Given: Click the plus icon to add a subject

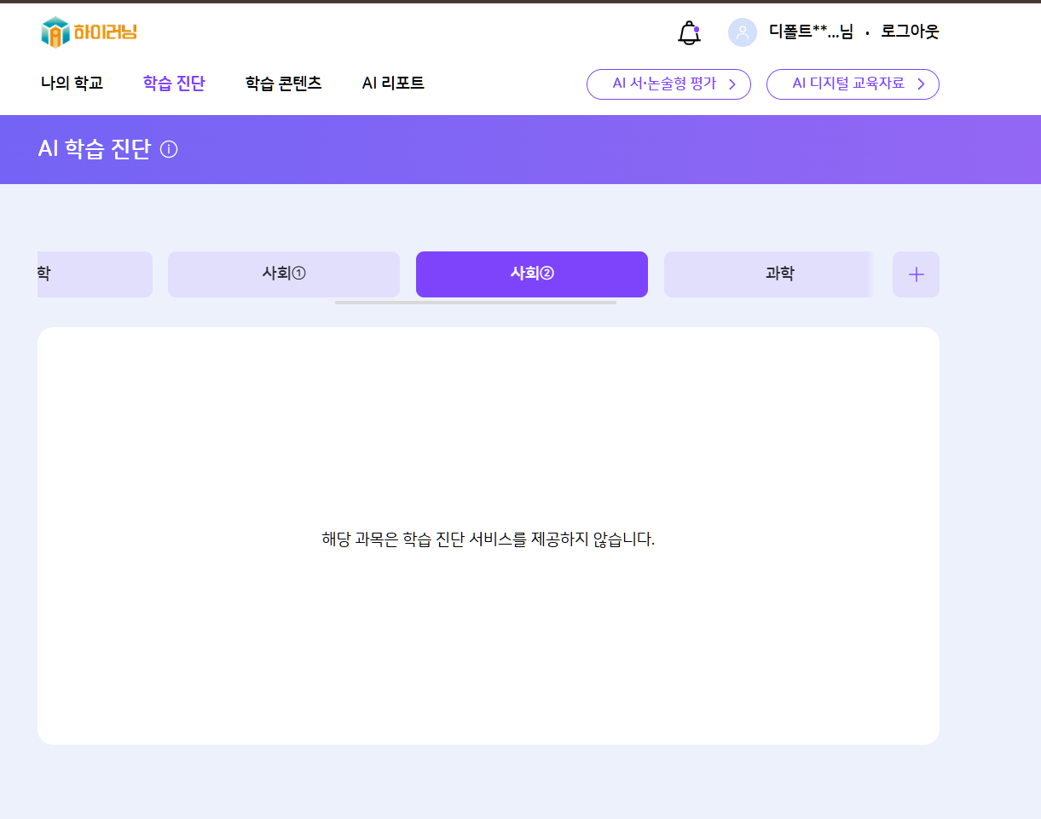Looking at the screenshot, I should (x=916, y=274).
